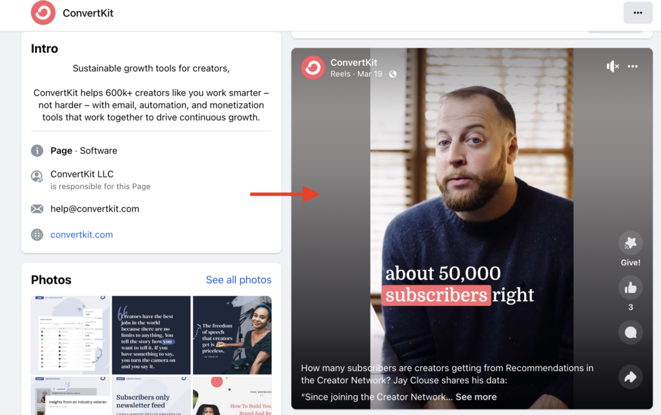Click See all photos link

(239, 279)
